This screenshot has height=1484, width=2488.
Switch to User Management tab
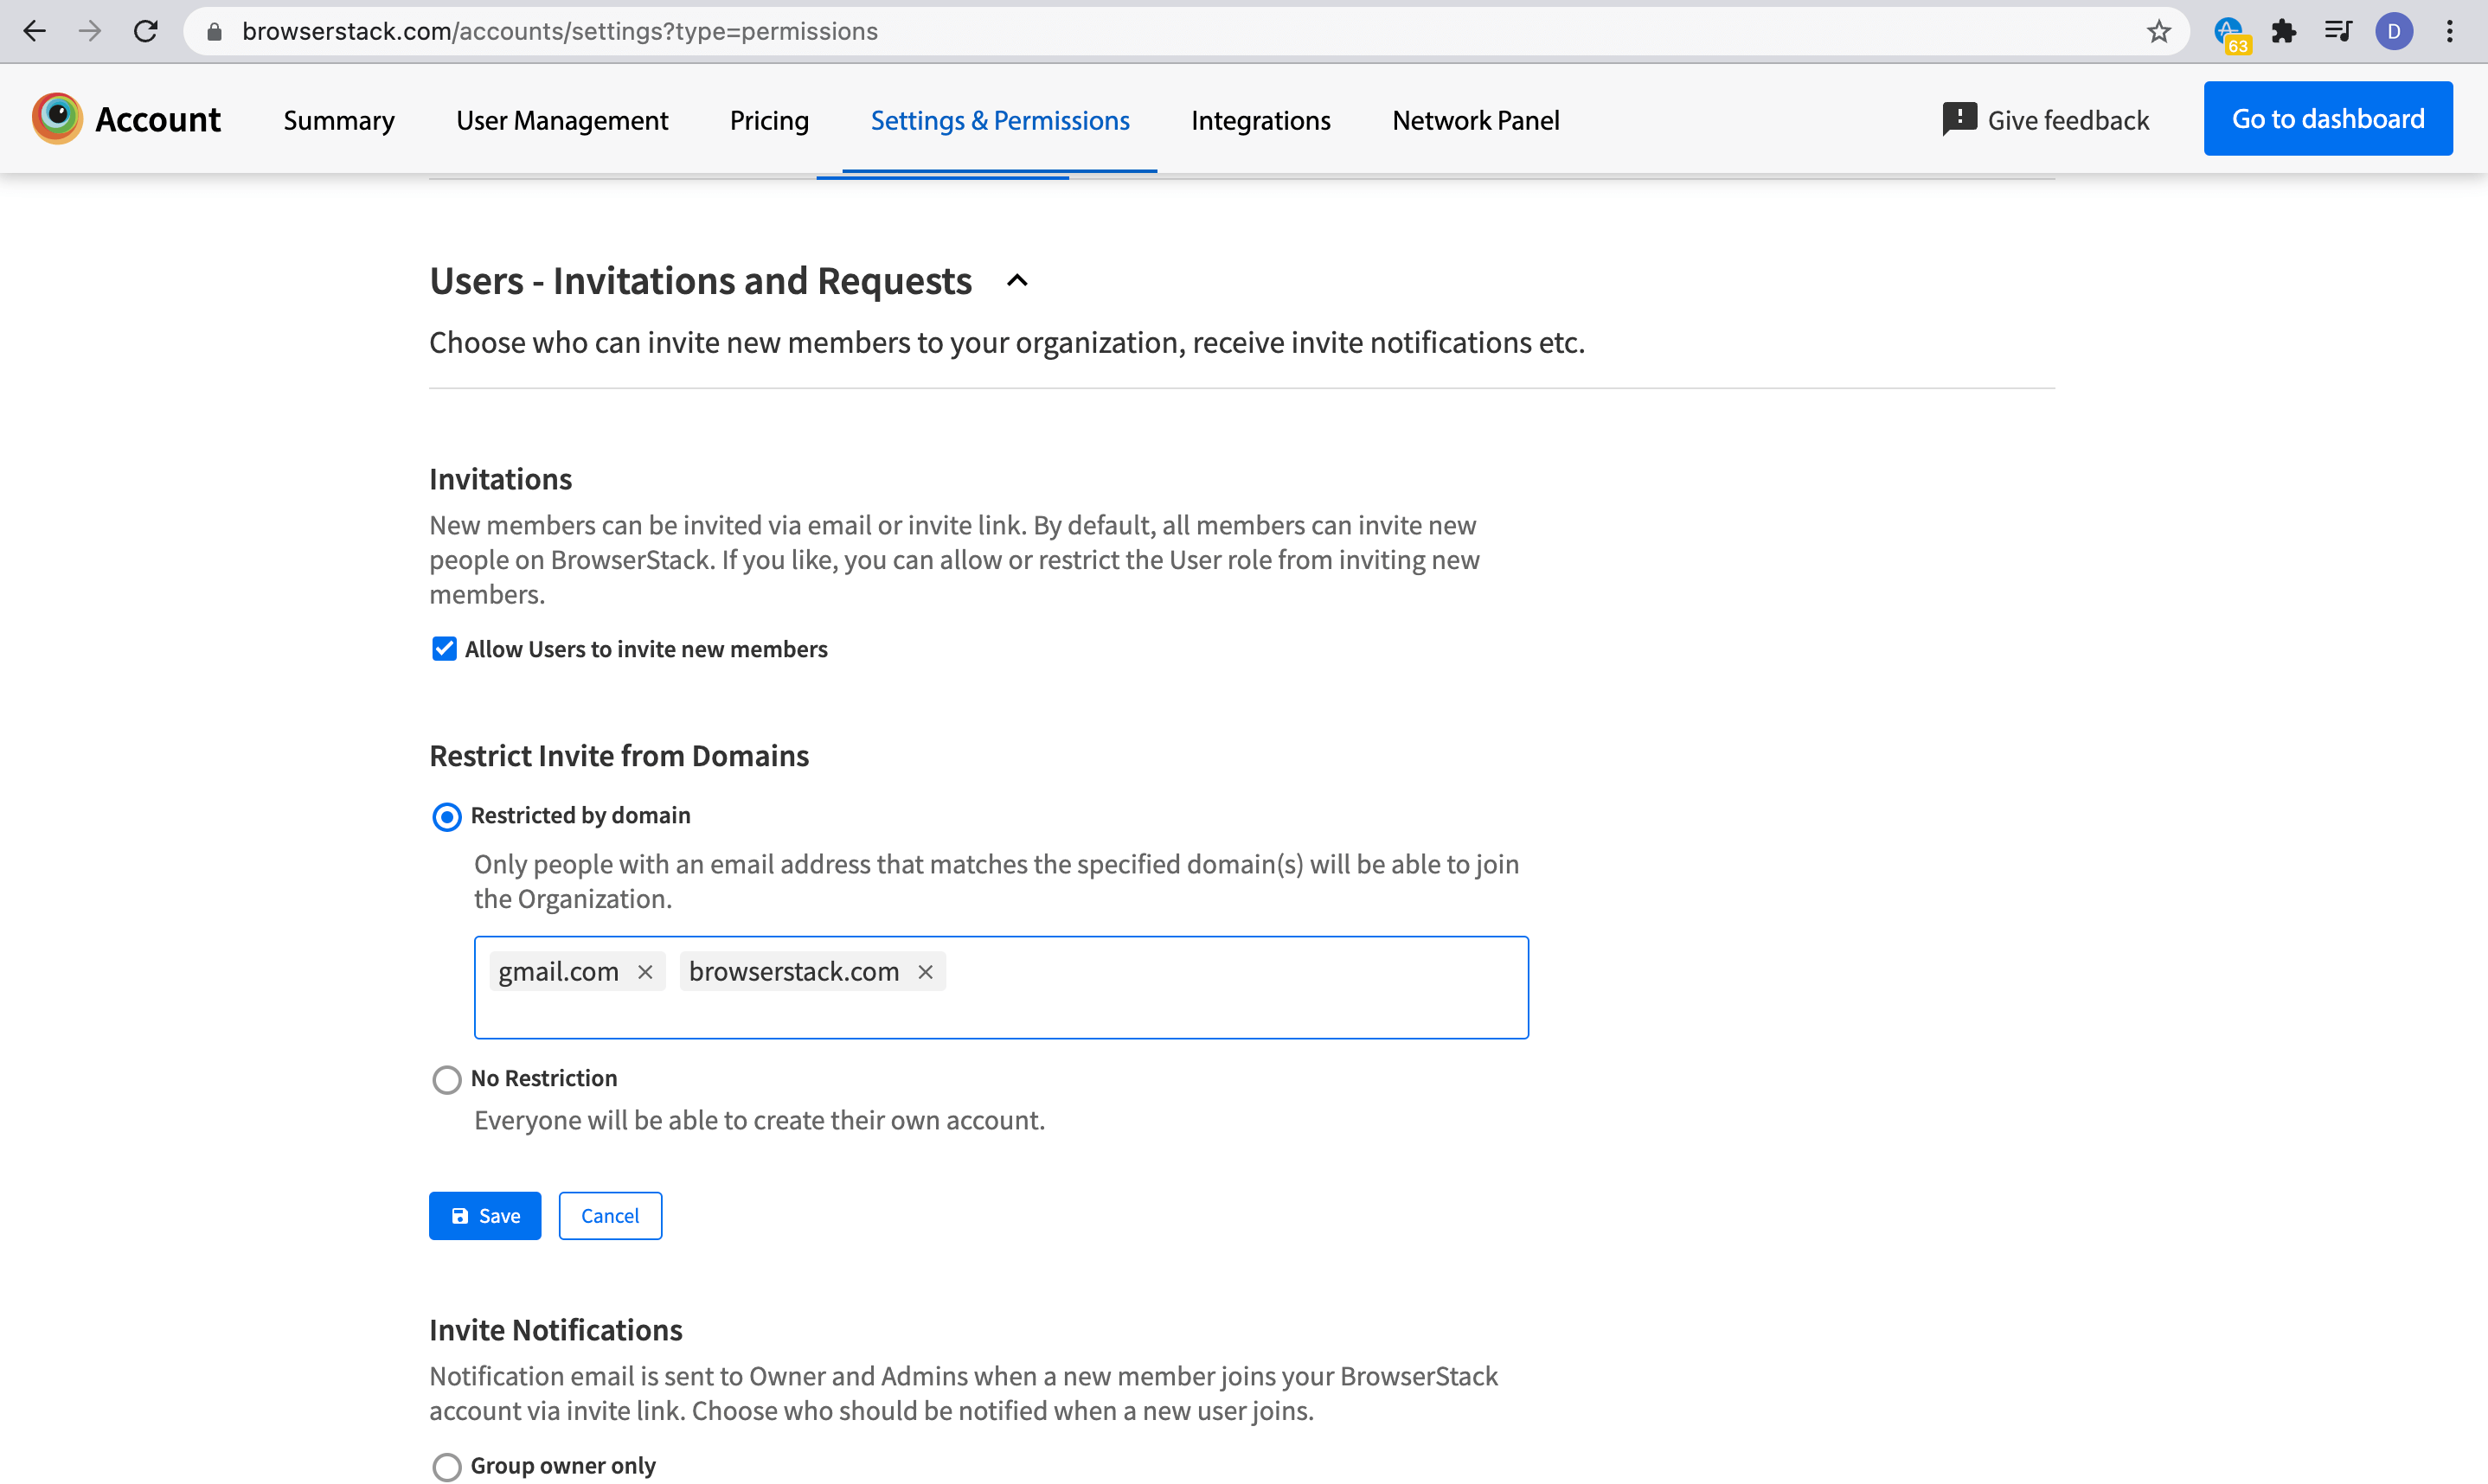coord(562,120)
